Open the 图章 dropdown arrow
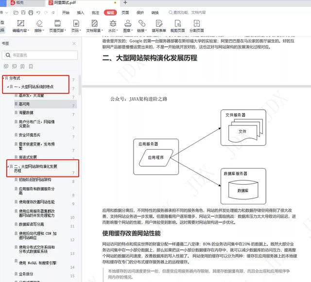The width and height of the screenshot is (311, 282). 132,30
